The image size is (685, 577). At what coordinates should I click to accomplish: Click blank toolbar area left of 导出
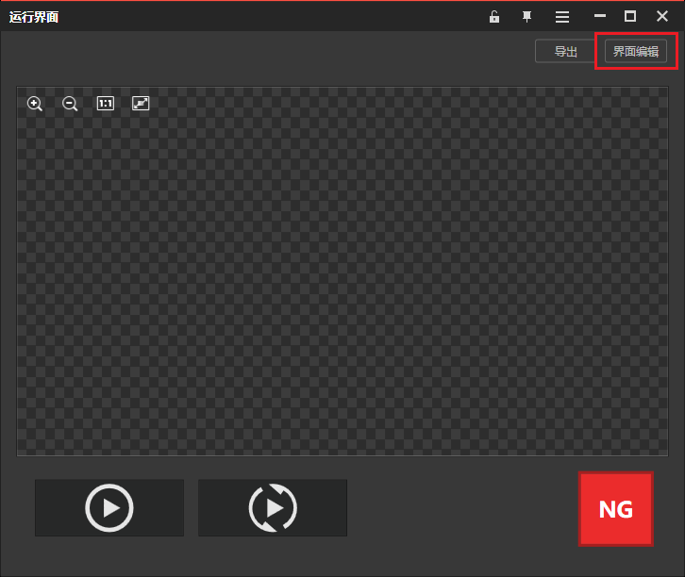click(283, 52)
